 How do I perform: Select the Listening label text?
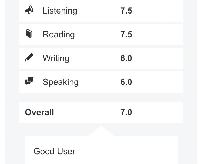point(60,11)
